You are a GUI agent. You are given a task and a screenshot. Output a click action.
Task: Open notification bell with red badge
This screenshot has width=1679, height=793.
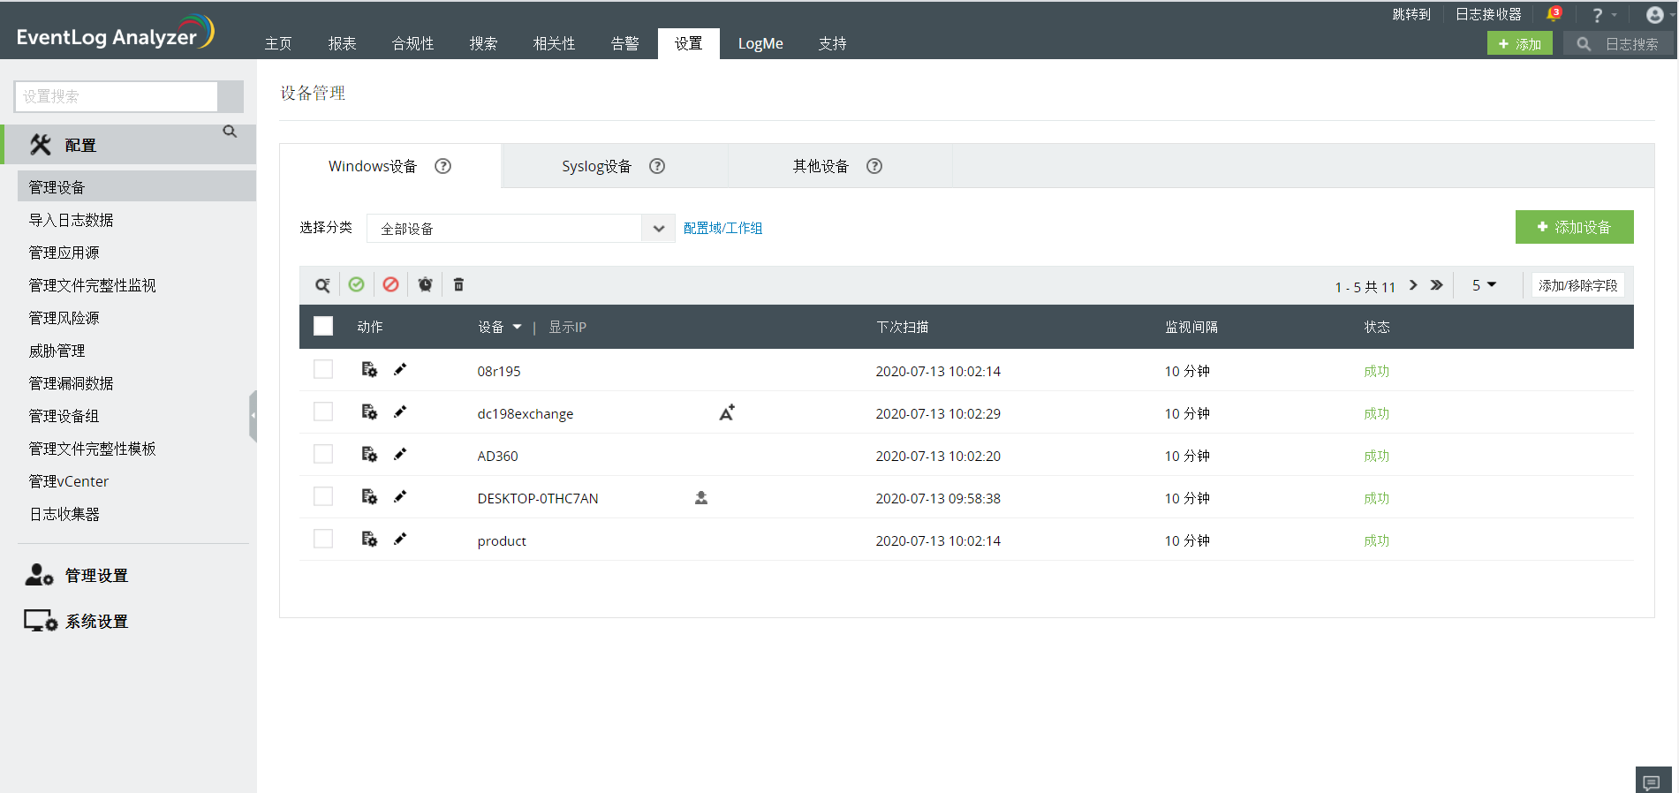pyautogui.click(x=1553, y=15)
